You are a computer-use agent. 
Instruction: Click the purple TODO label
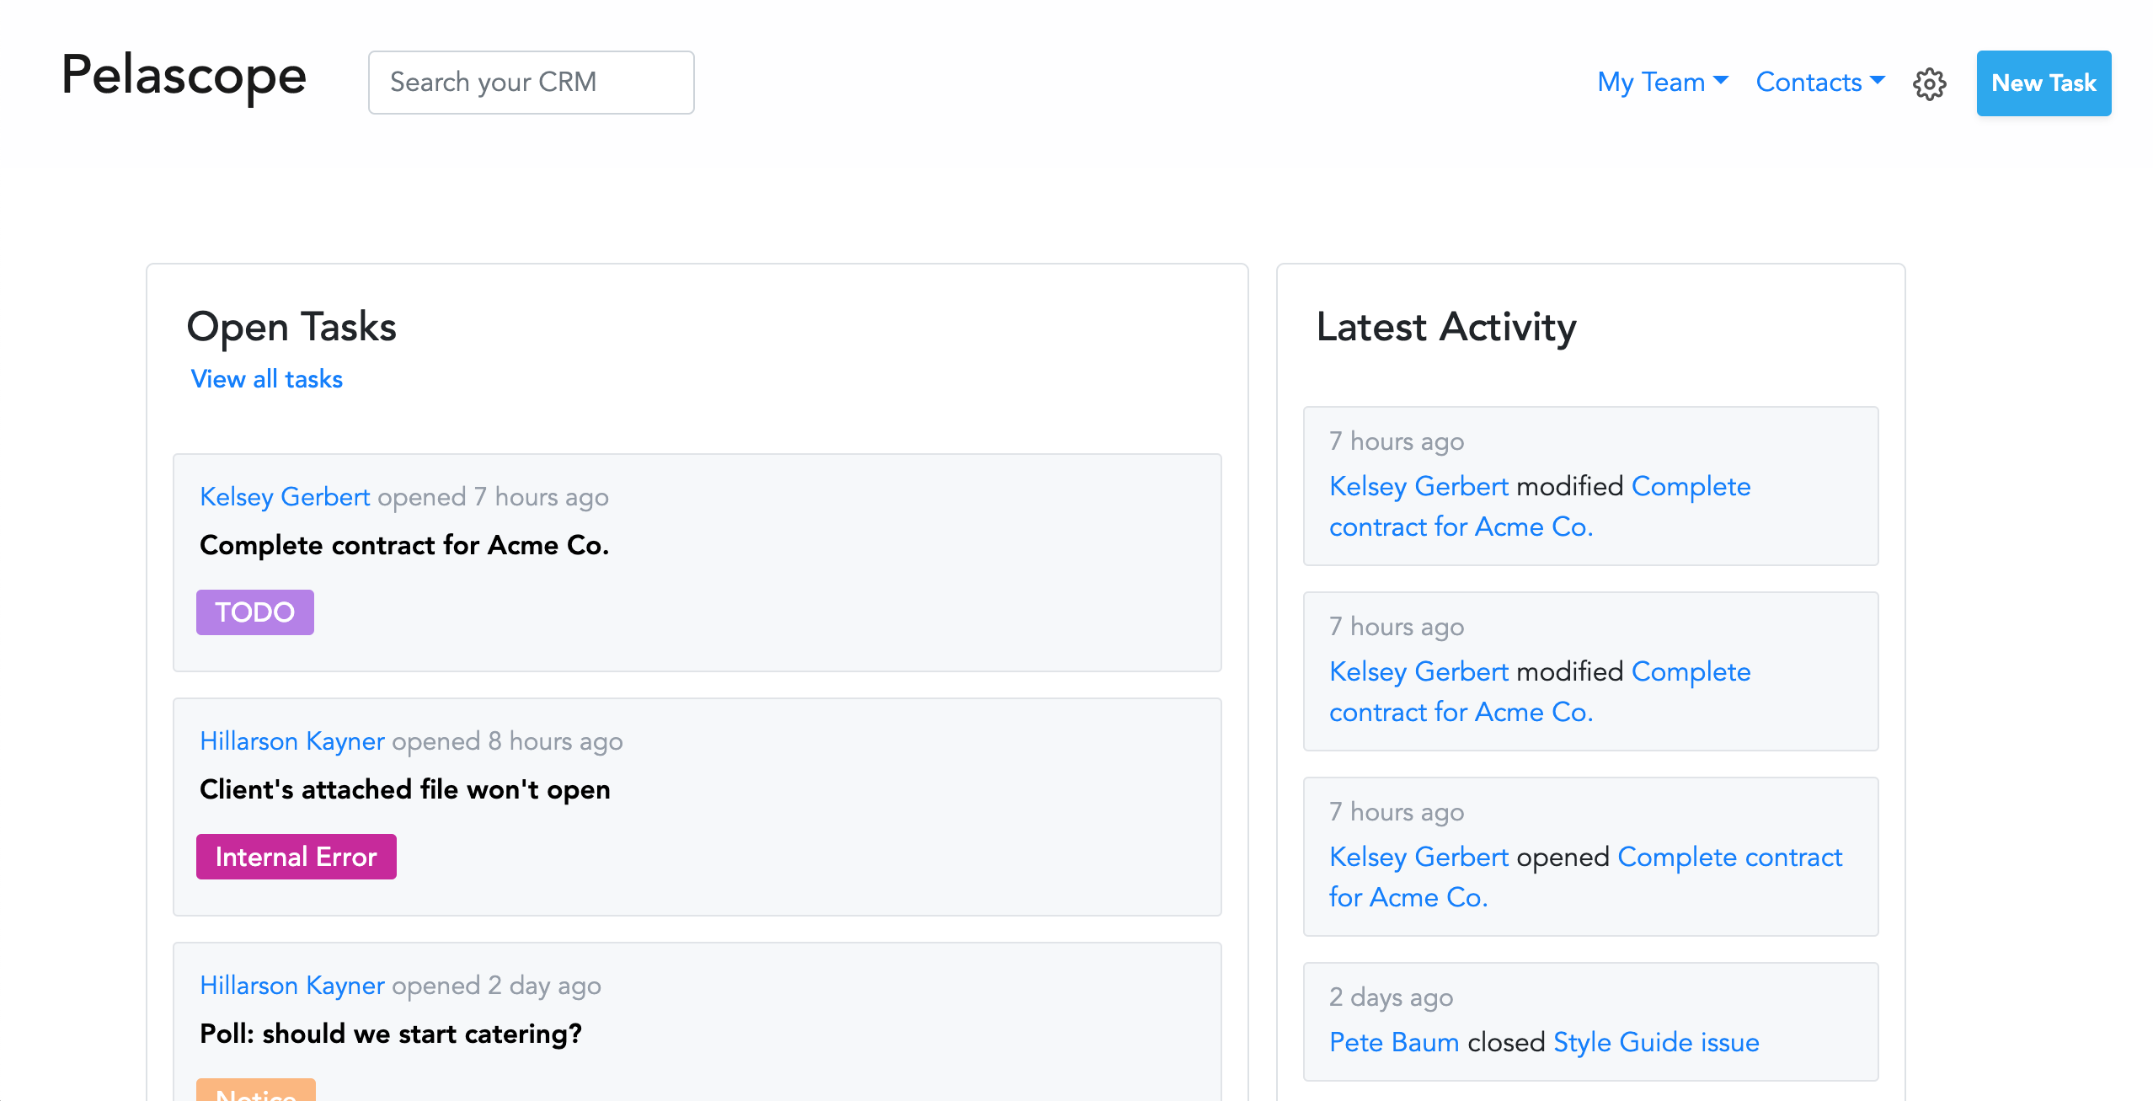click(254, 612)
